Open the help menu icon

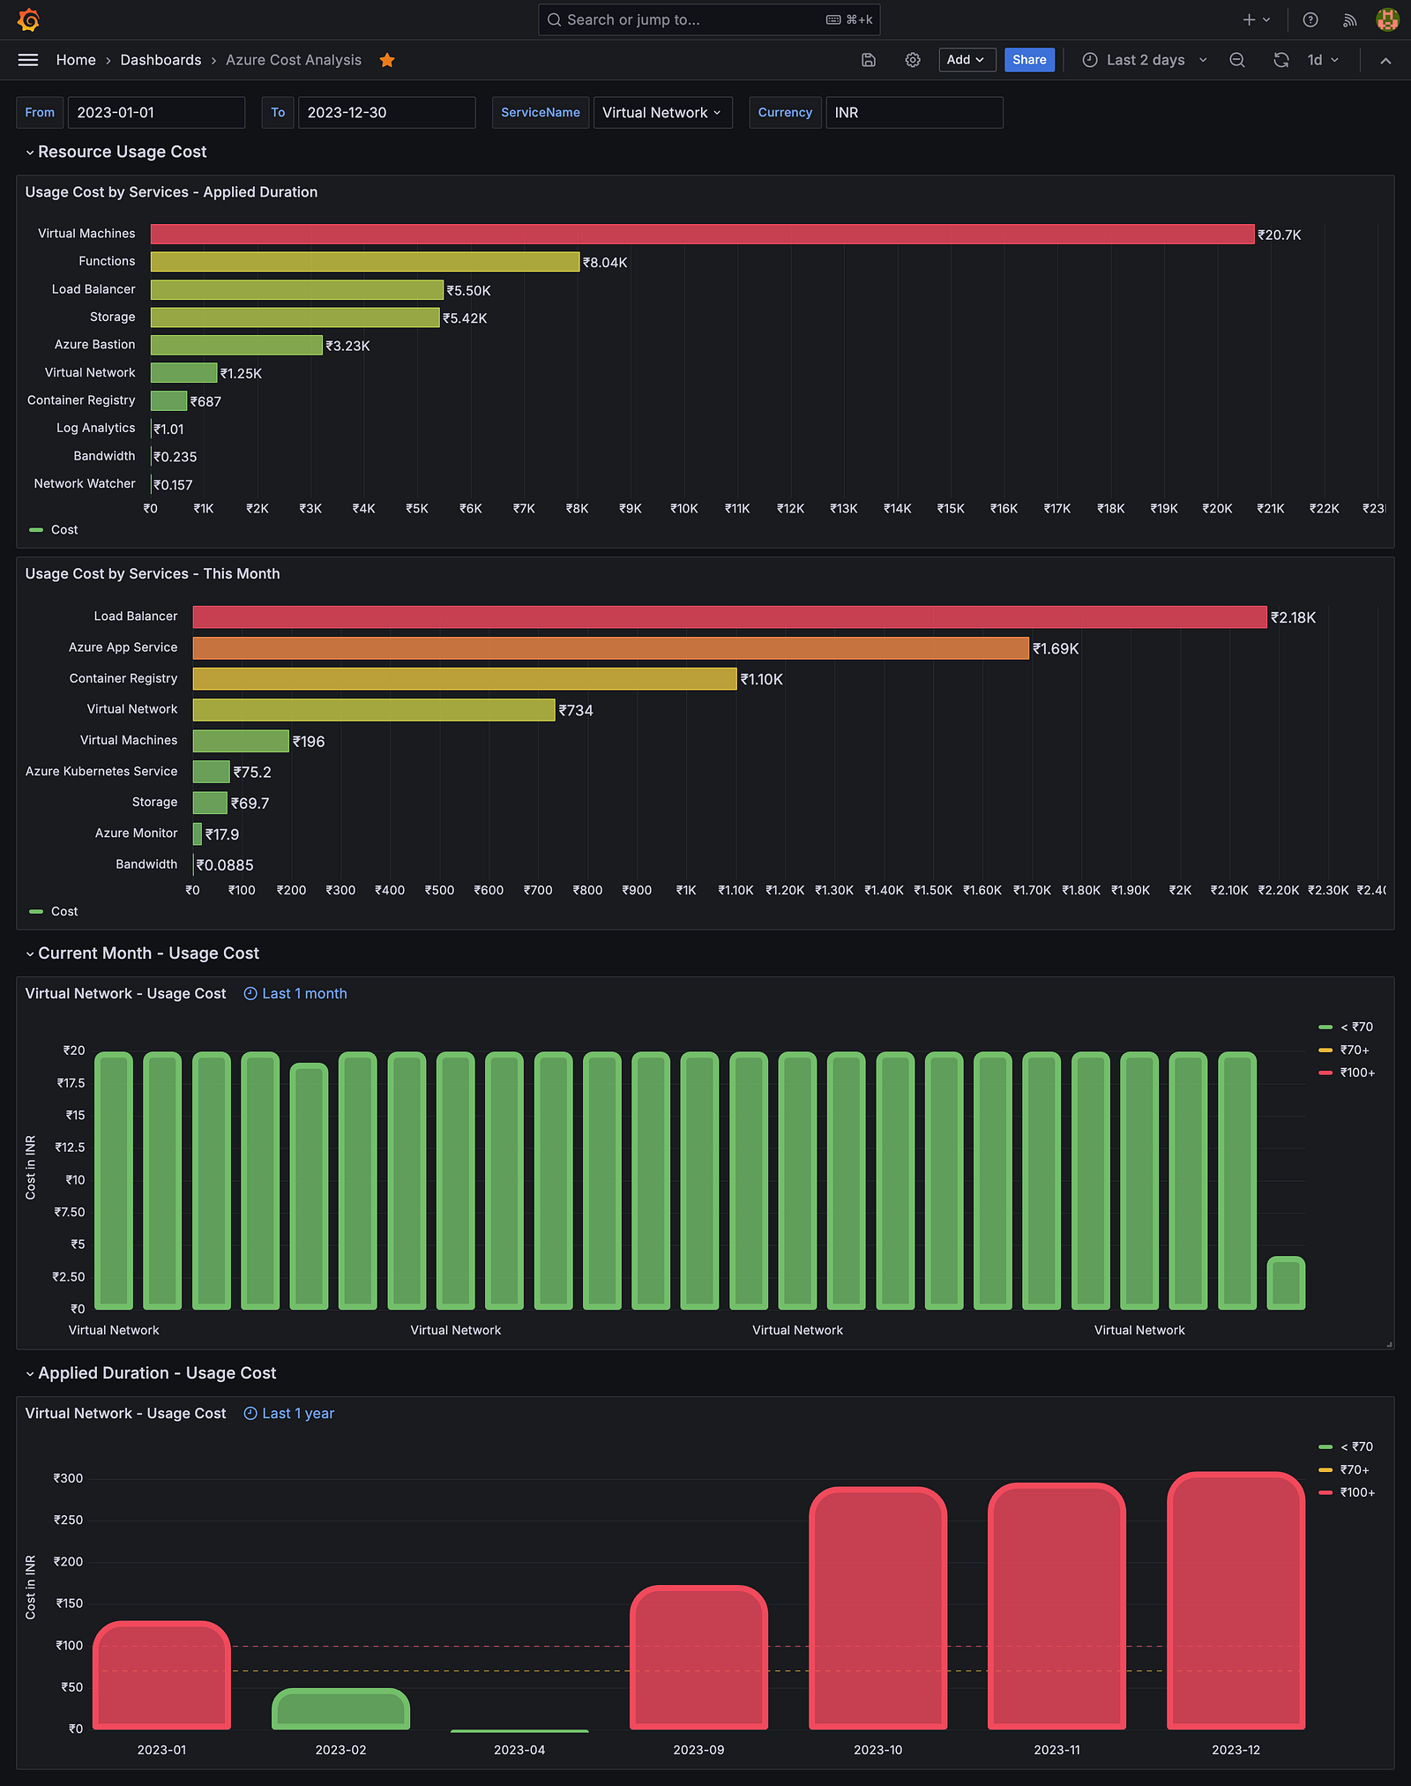[x=1310, y=19]
